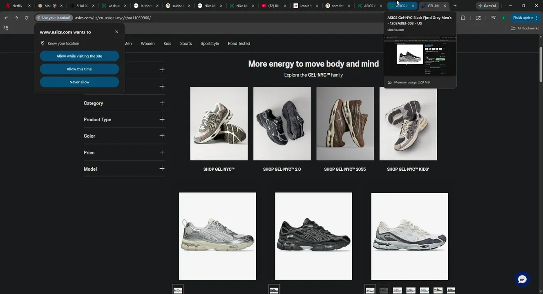The width and height of the screenshot is (543, 294).
Task: Close the location permission popup
Action: (x=117, y=32)
